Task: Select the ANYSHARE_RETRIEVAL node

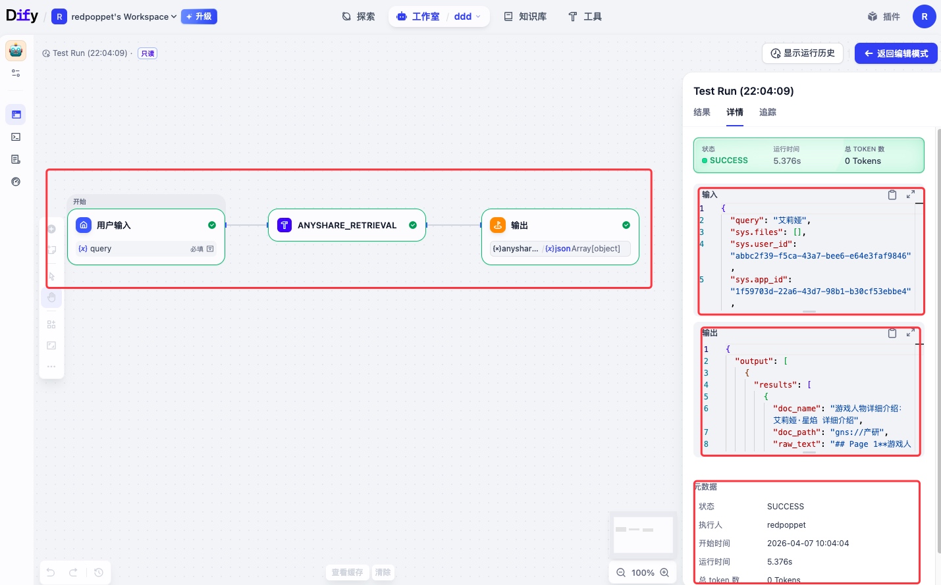Action: point(347,225)
